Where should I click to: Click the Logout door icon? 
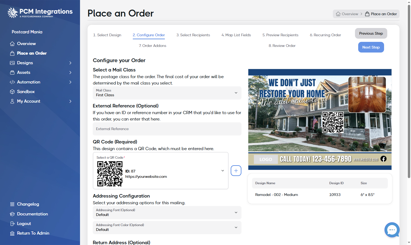[12, 224]
